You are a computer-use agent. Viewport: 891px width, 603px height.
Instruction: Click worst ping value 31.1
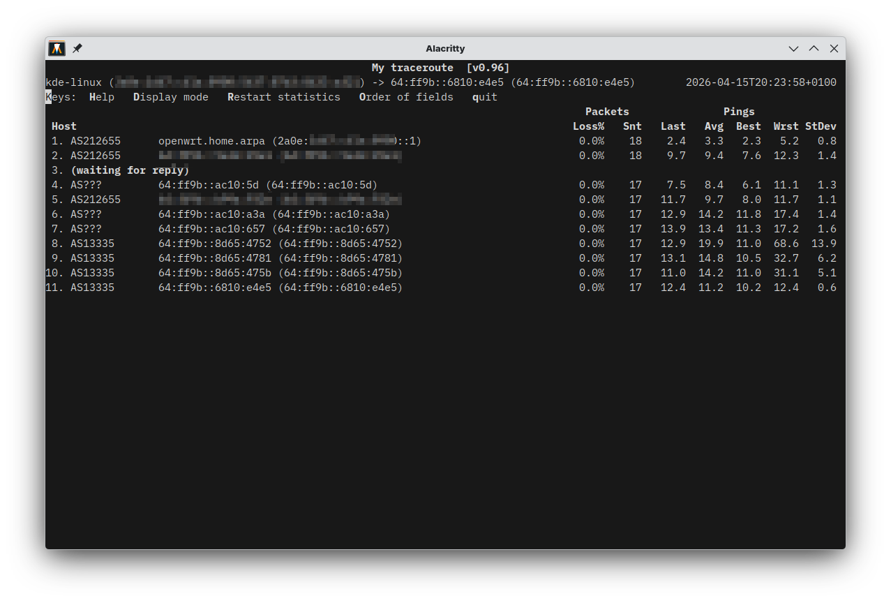tap(786, 273)
